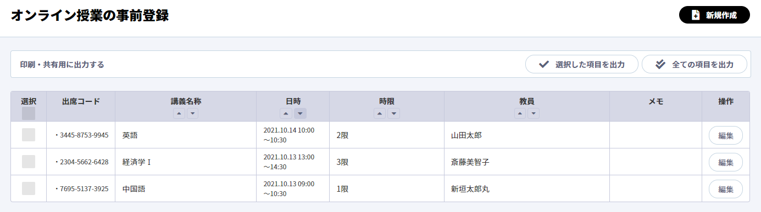
Task: Sort 日時 column descending arrow
Action: click(300, 113)
